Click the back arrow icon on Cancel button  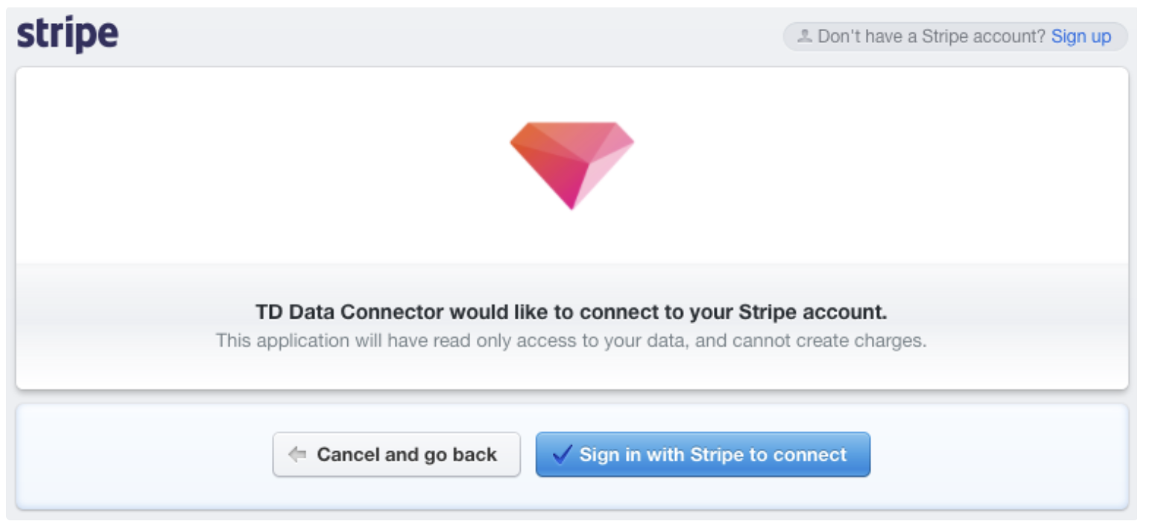point(297,454)
